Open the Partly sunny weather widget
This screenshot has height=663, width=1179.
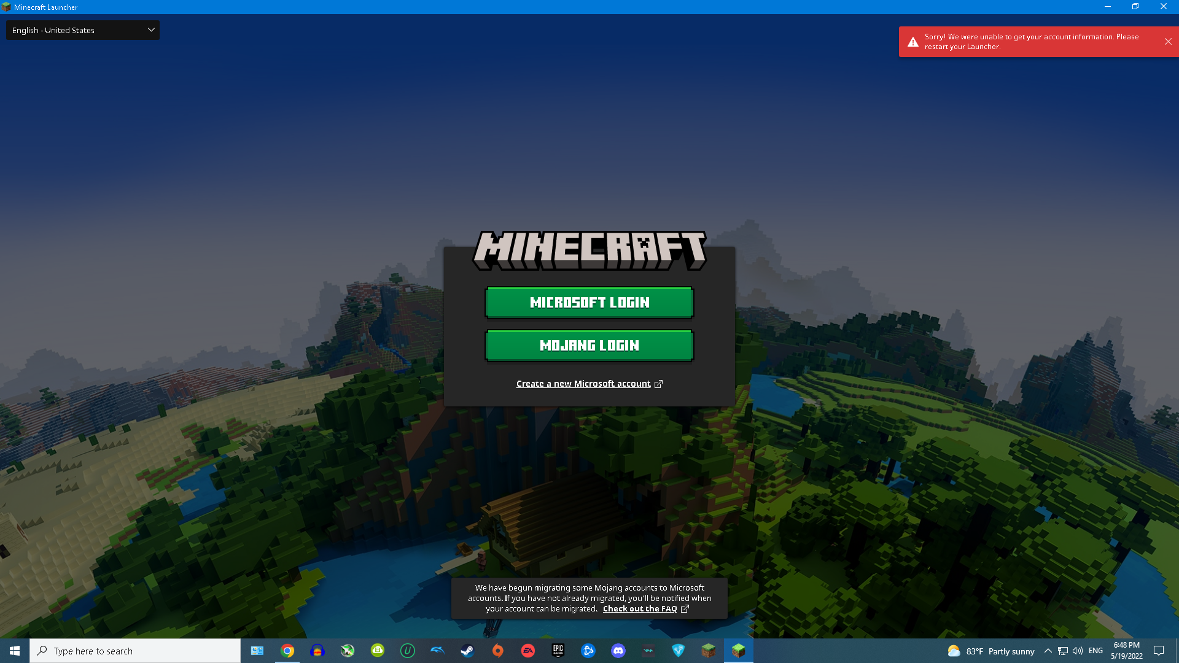point(991,651)
